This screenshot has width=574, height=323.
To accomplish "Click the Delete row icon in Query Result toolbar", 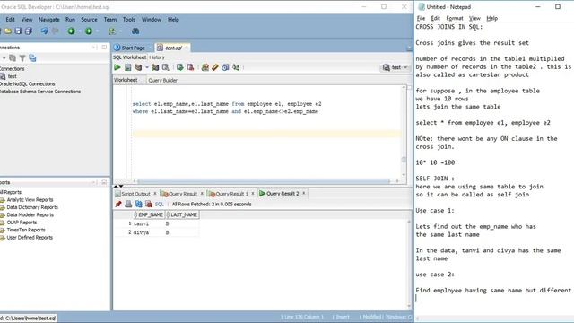I will point(149,204).
